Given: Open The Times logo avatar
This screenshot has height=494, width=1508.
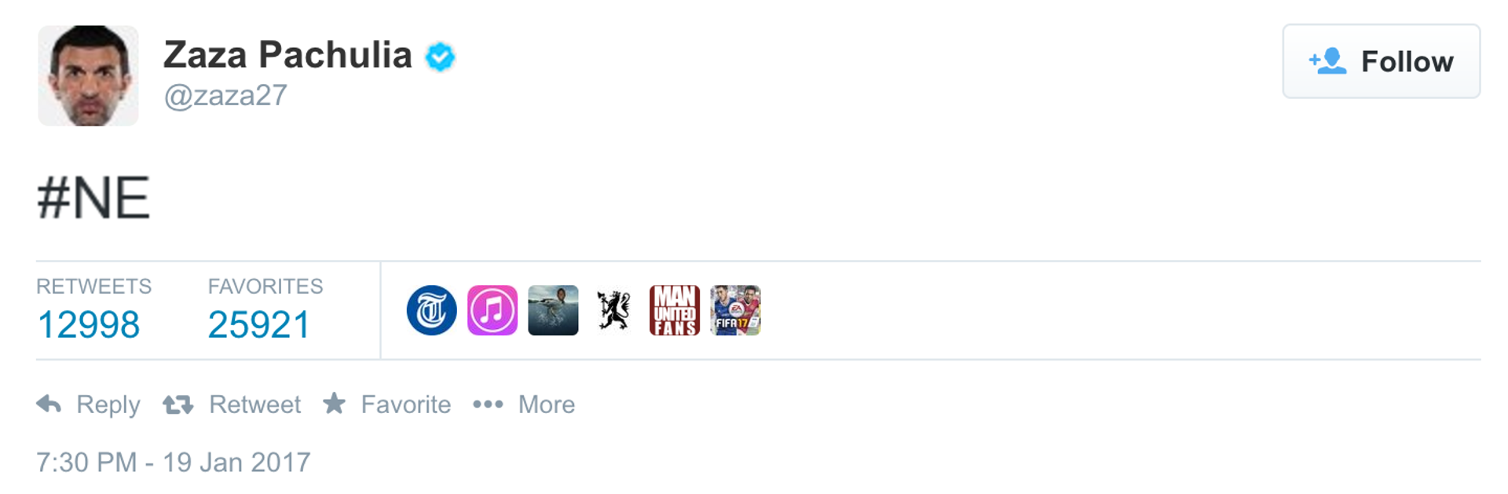Looking at the screenshot, I should [431, 310].
